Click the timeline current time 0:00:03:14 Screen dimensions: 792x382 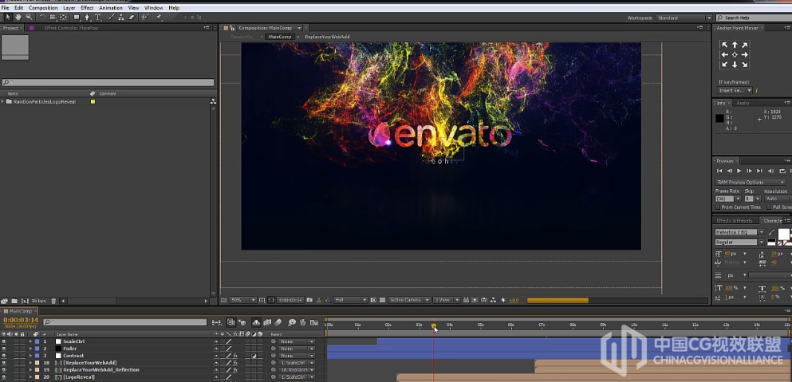tap(21, 320)
